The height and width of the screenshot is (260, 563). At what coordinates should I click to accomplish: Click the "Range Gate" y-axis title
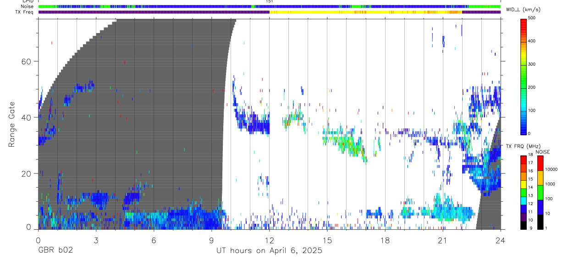click(12, 125)
